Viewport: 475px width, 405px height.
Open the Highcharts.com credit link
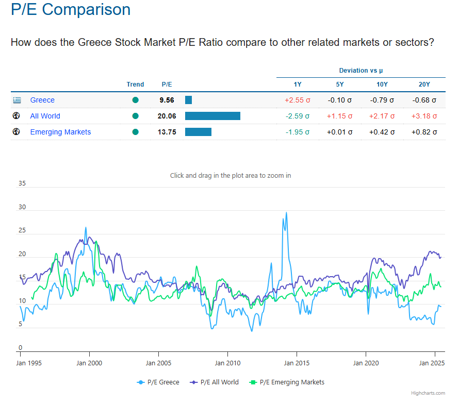pos(428,393)
